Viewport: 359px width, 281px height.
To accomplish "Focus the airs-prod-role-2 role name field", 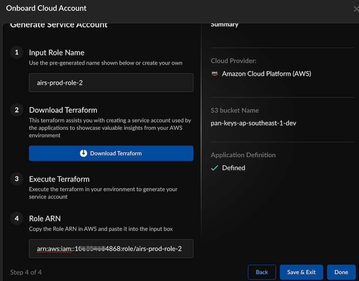I will click(x=111, y=83).
